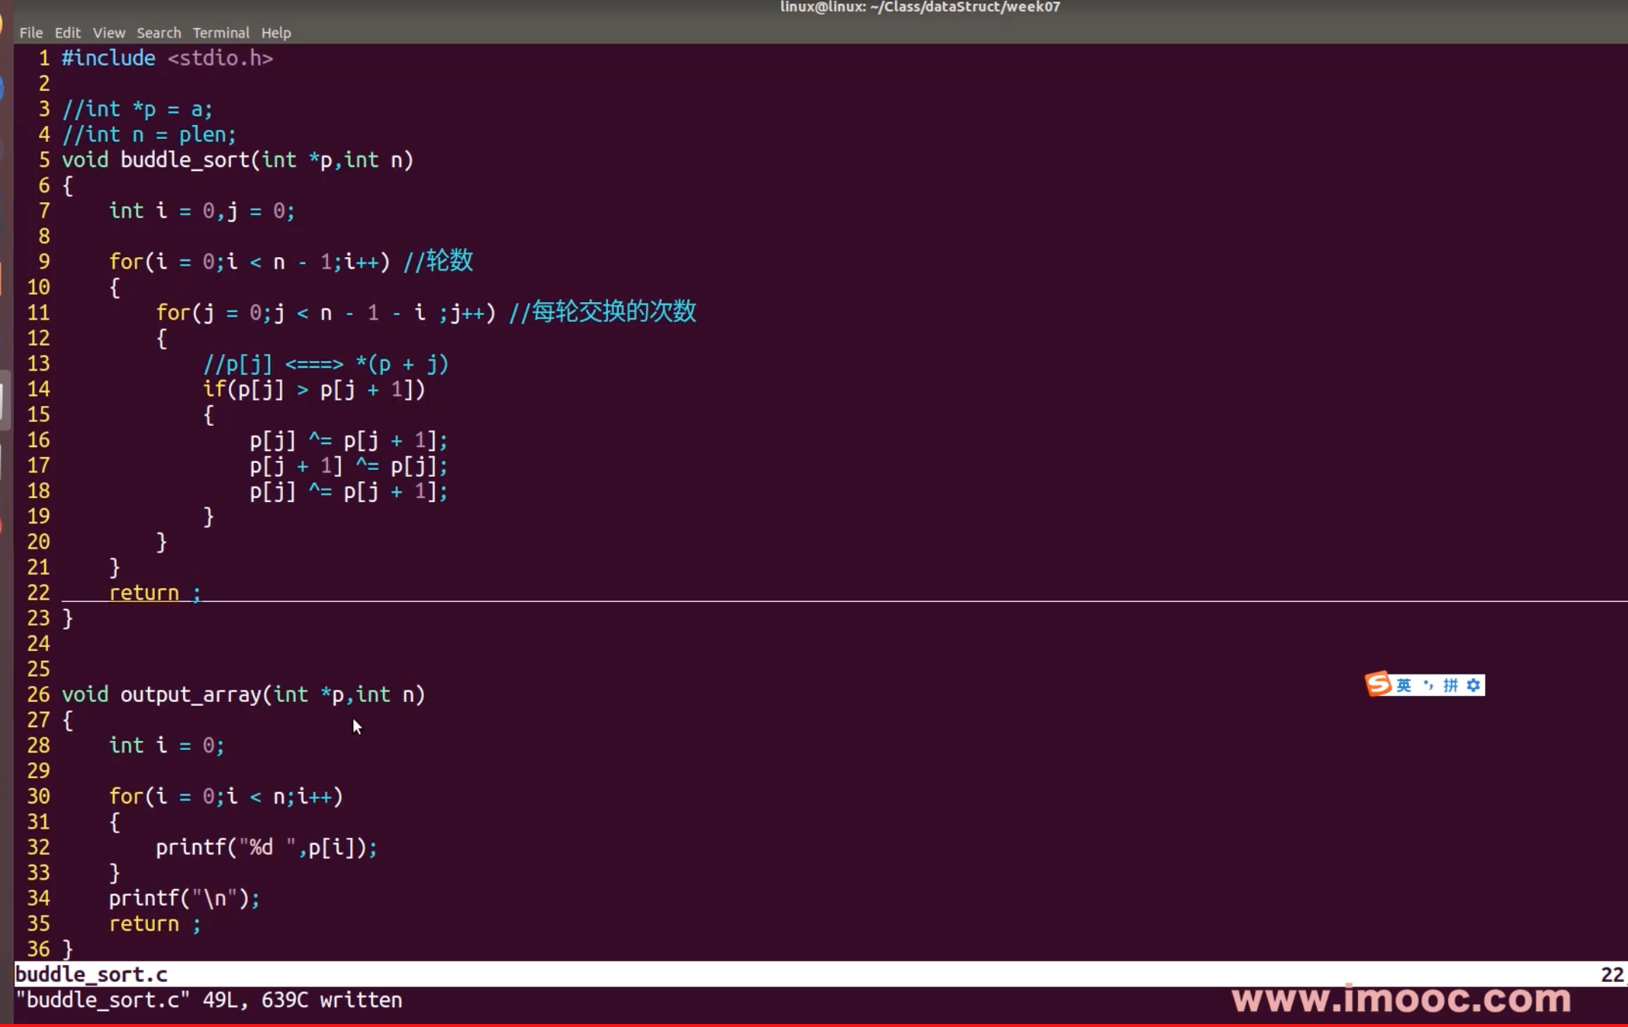The height and width of the screenshot is (1027, 1628).
Task: Open the Terminal menu
Action: tap(220, 33)
